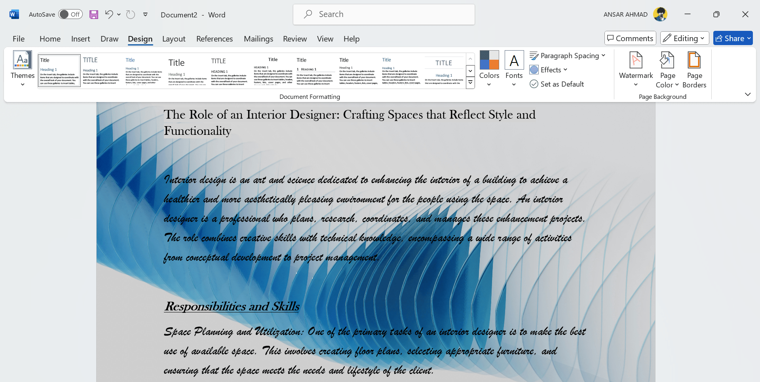The height and width of the screenshot is (382, 760).
Task: Expand Paragraph Spacing dropdown
Action: (568, 56)
